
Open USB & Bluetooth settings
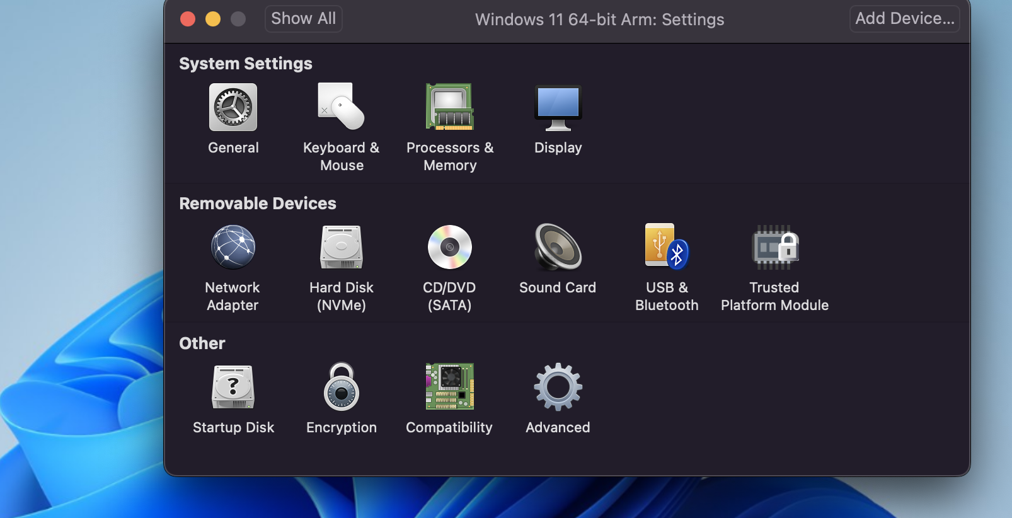(666, 248)
